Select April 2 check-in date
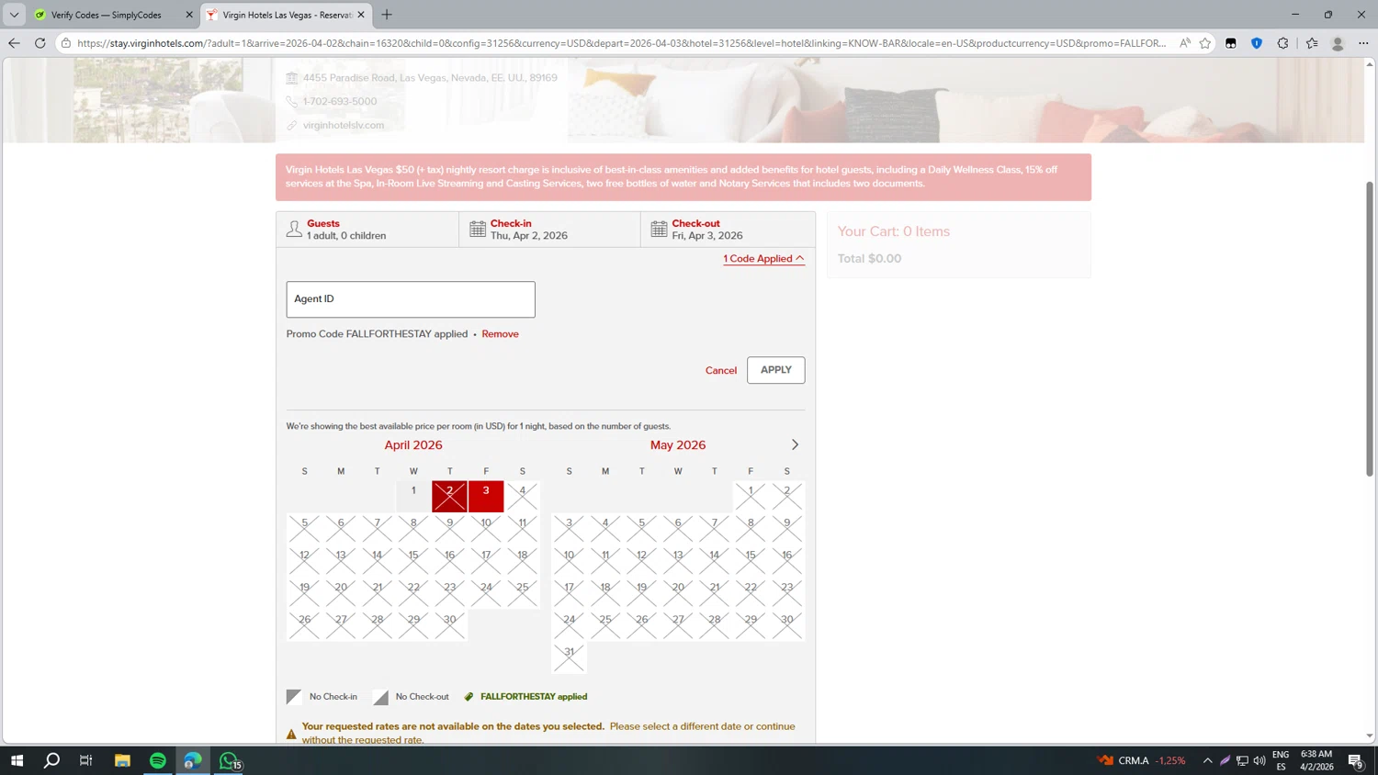Screen dimensions: 1378x775 click(x=449, y=496)
